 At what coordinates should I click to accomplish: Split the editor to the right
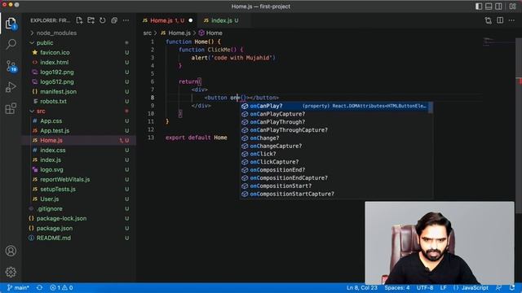pos(500,20)
